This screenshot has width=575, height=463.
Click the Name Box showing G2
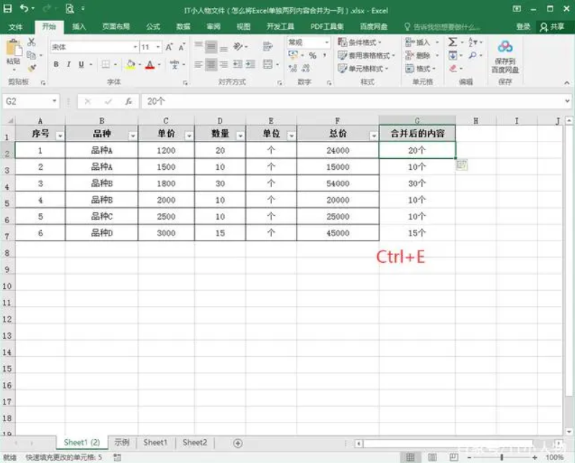tap(27, 102)
